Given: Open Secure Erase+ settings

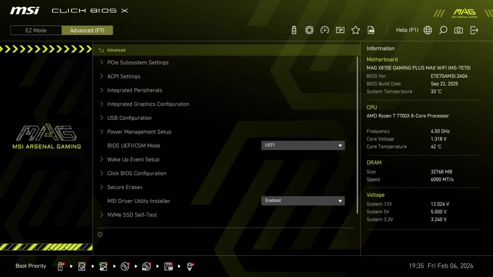Looking at the screenshot, I should (125, 187).
